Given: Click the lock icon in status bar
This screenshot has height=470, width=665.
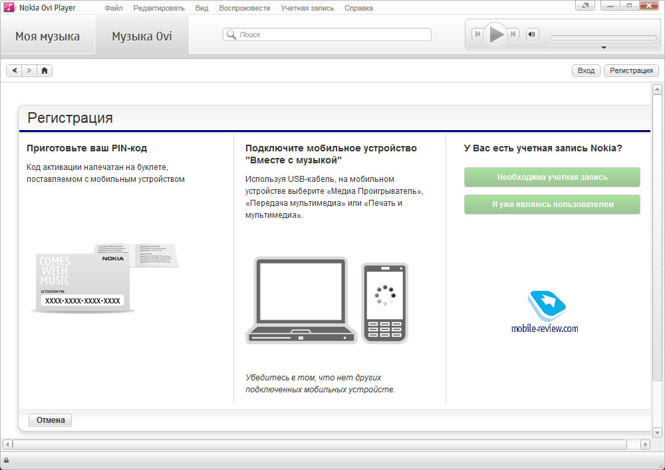Looking at the screenshot, I should point(7,461).
